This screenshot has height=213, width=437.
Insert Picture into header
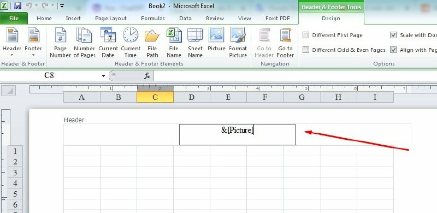216,39
